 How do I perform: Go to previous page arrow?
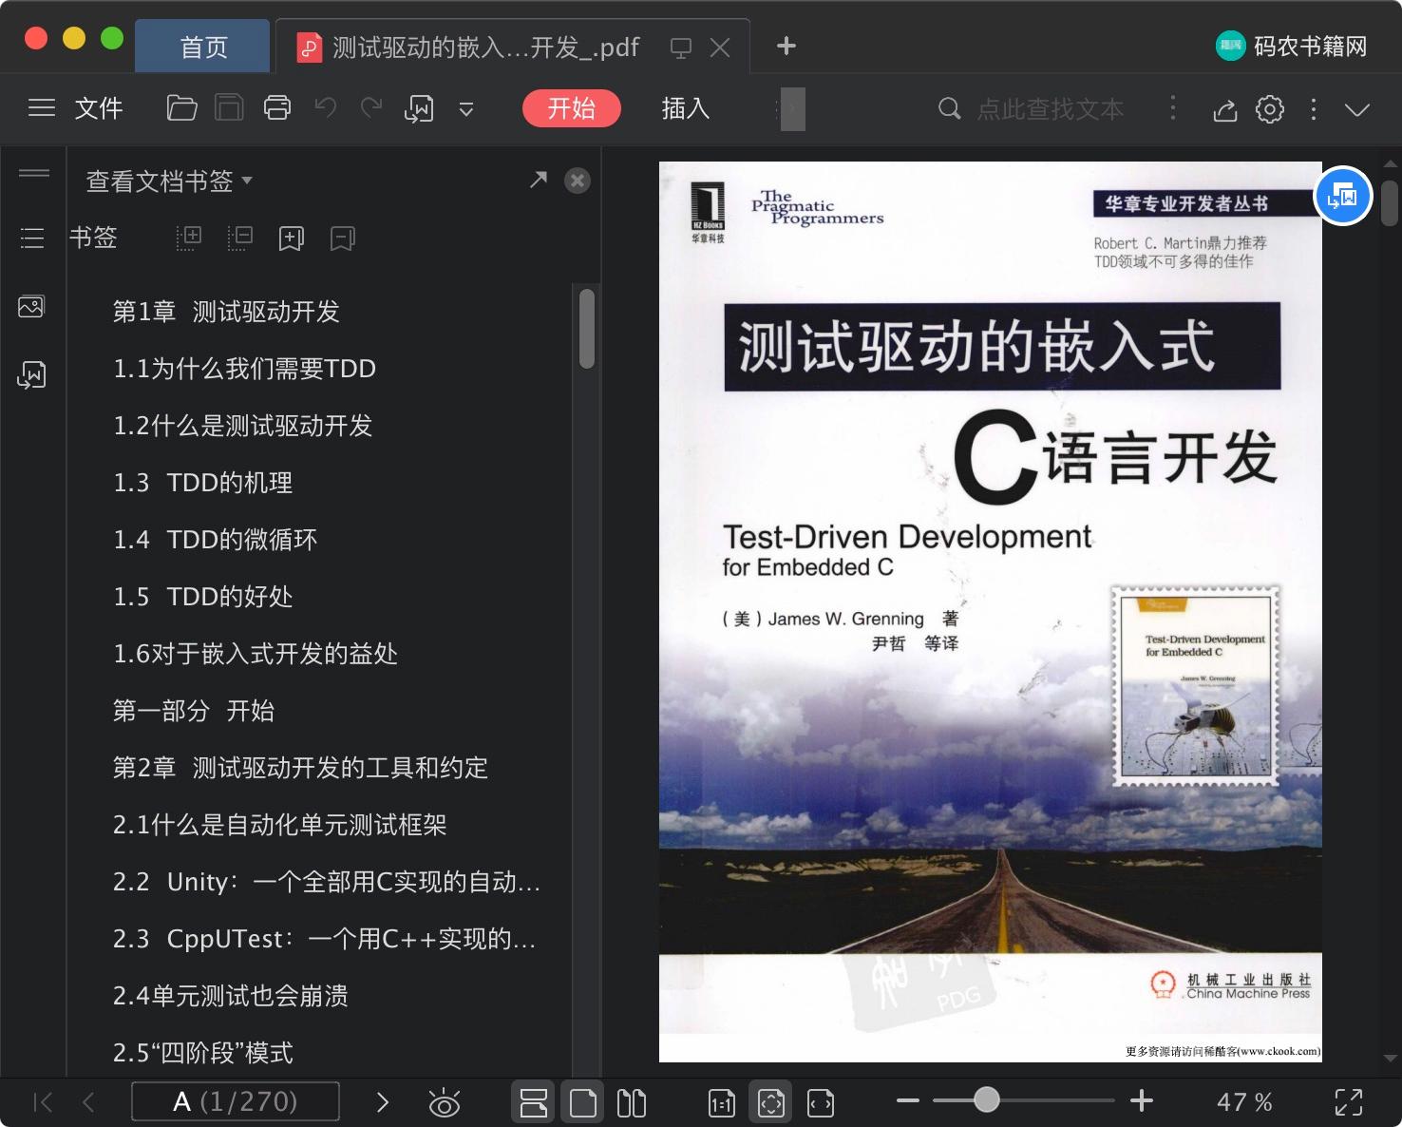click(89, 1102)
